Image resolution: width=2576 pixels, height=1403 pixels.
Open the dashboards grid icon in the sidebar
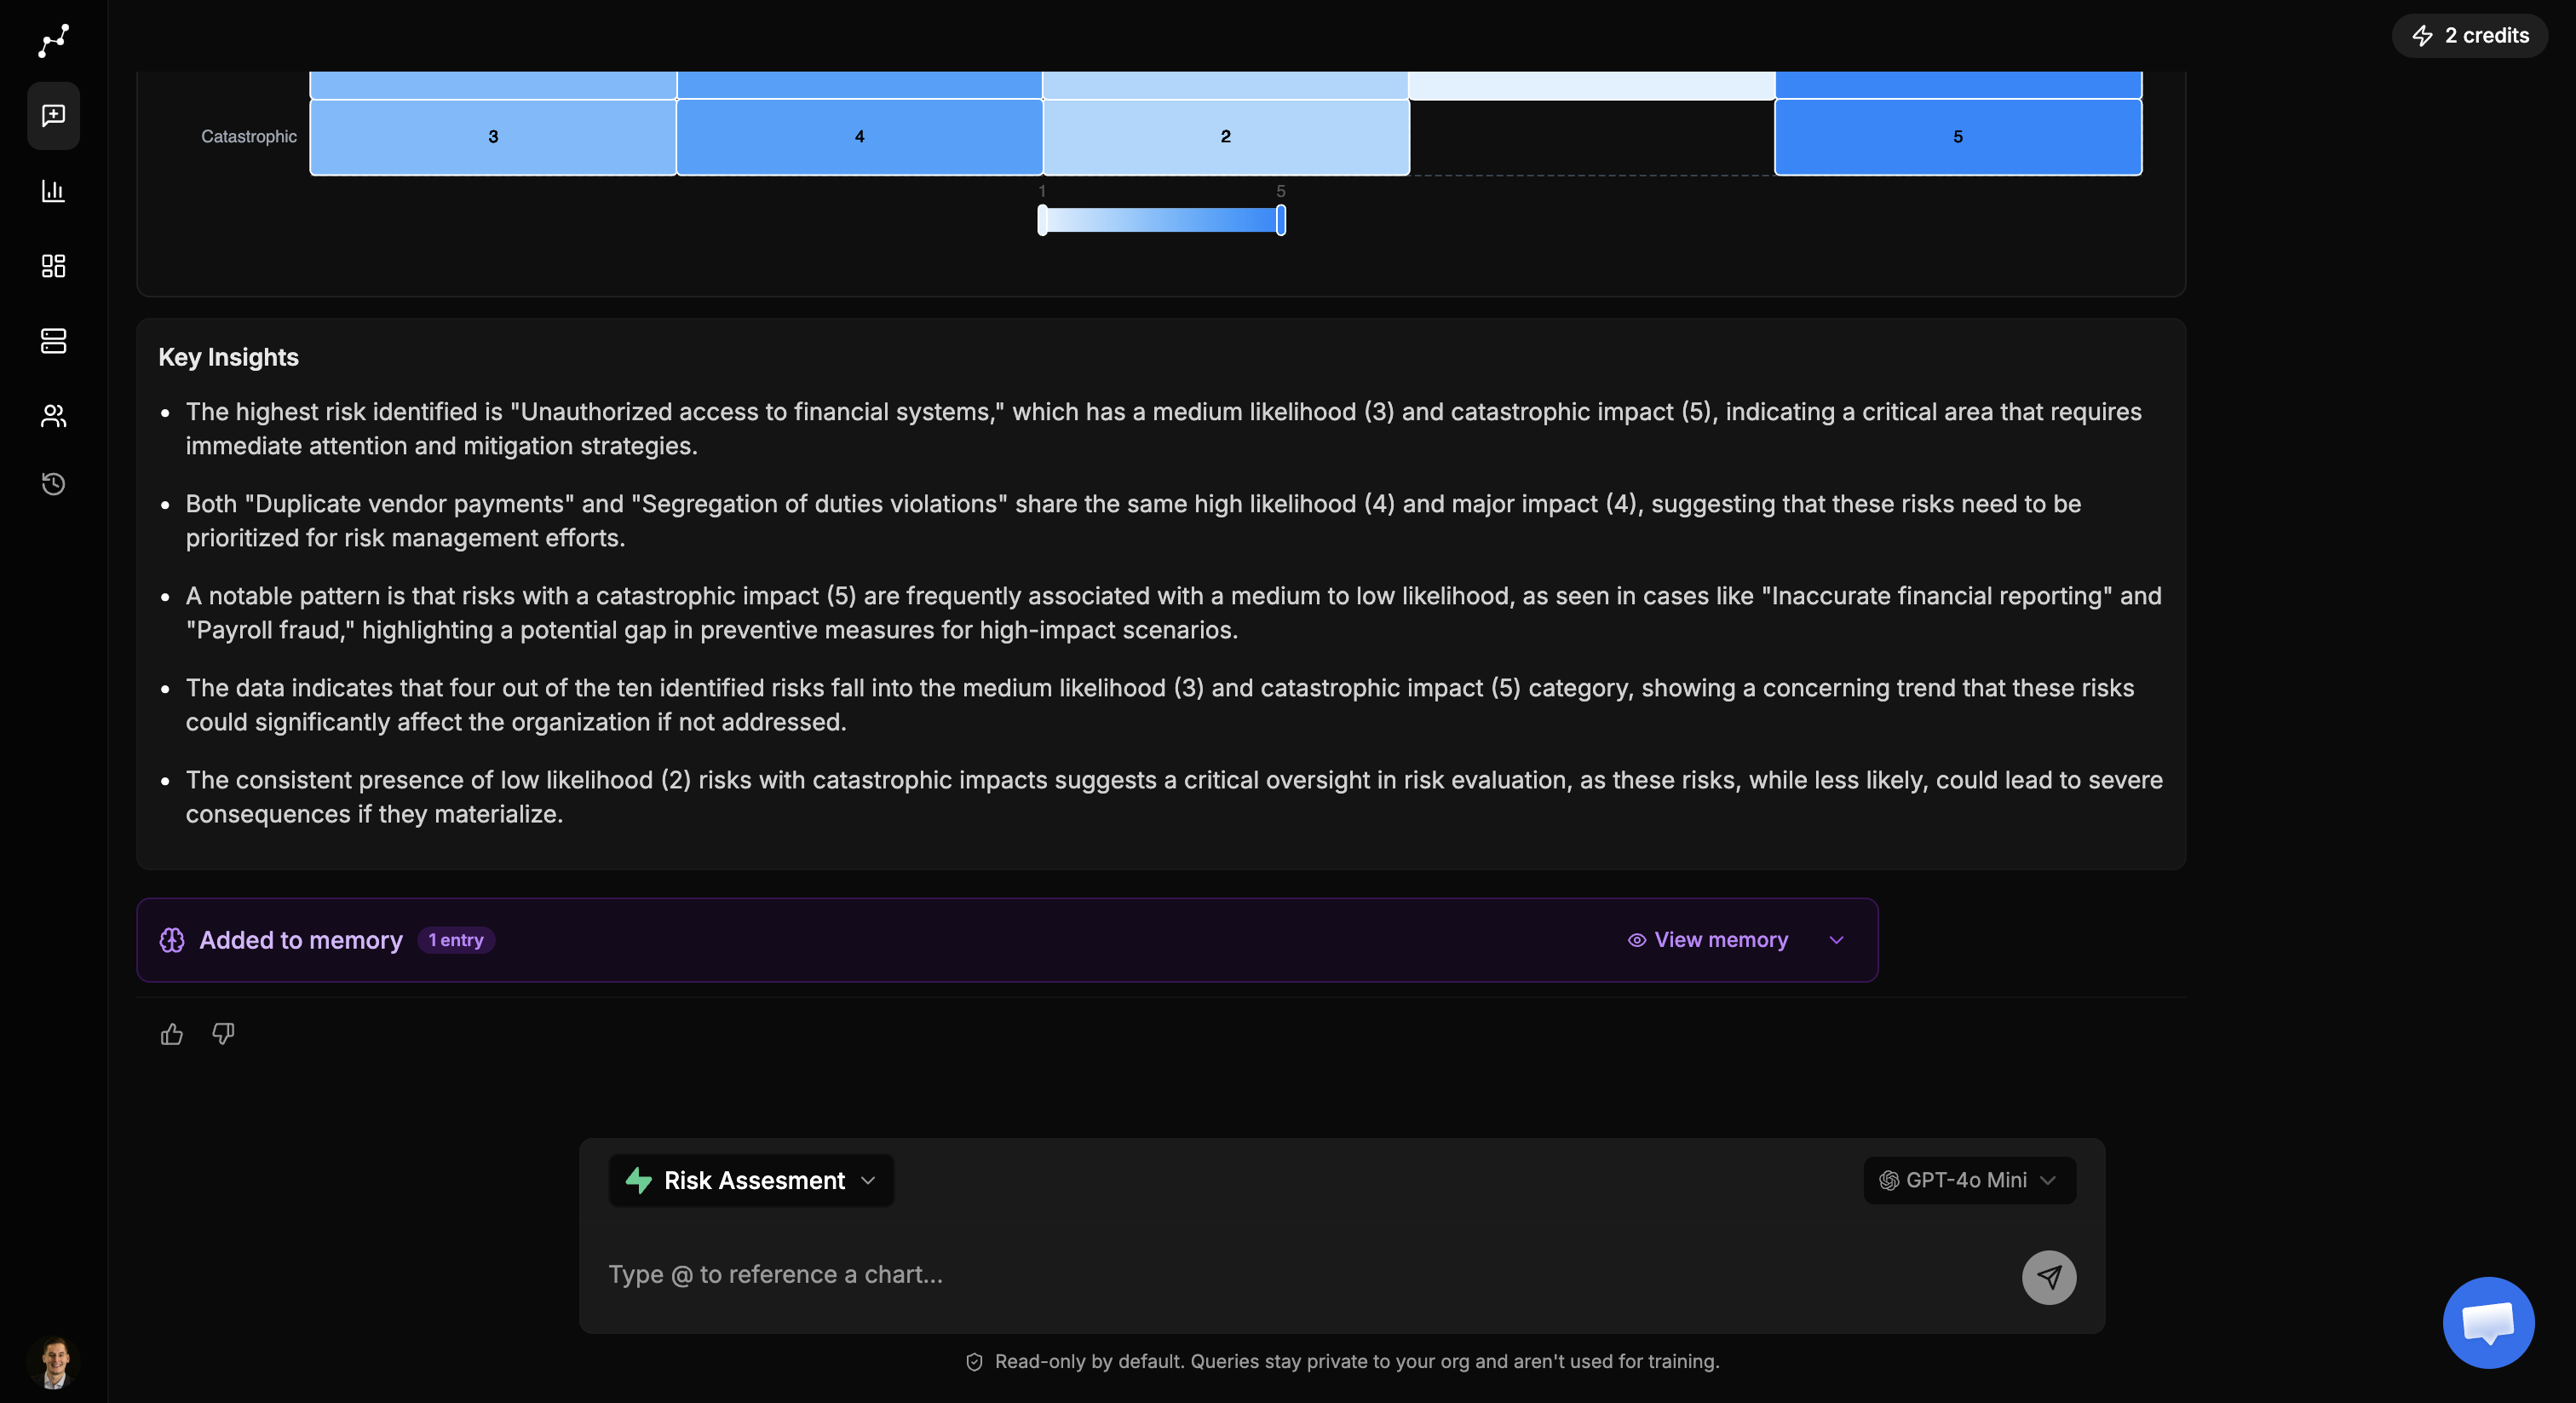pyautogui.click(x=54, y=265)
